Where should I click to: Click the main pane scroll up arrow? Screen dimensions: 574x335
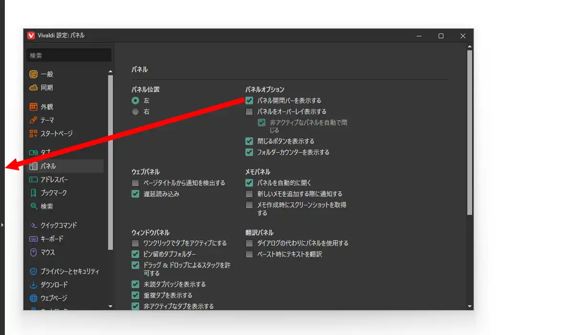[469, 46]
